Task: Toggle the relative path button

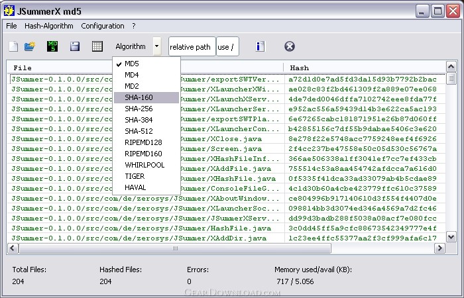Action: [192, 47]
